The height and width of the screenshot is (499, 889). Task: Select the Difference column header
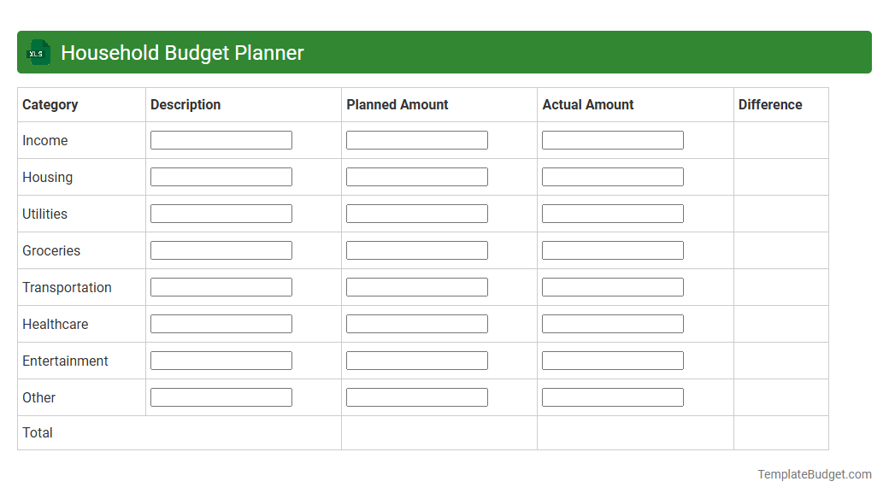[x=769, y=104]
